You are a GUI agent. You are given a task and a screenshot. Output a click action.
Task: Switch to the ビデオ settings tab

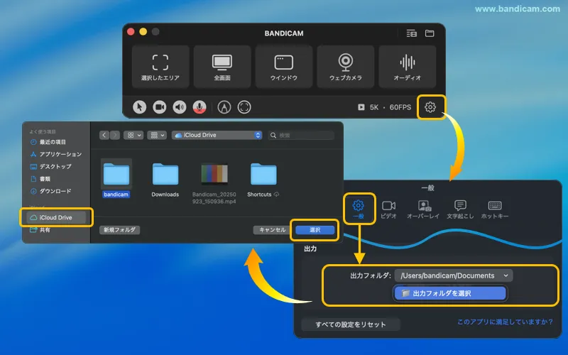(388, 209)
